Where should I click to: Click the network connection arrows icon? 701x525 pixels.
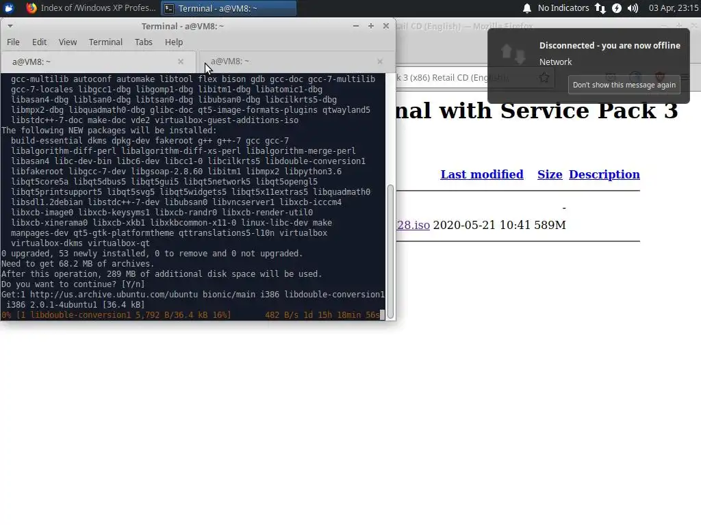coord(600,8)
